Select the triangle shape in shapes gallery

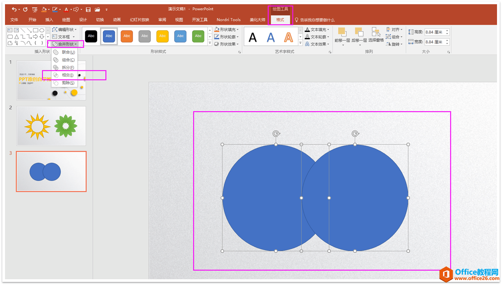17,36
